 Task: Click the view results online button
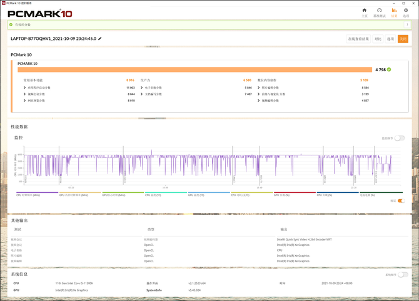[358, 39]
